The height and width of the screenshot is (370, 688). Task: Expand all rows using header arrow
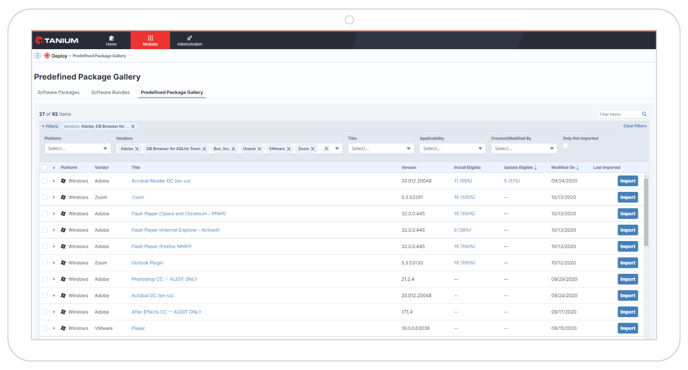(54, 168)
